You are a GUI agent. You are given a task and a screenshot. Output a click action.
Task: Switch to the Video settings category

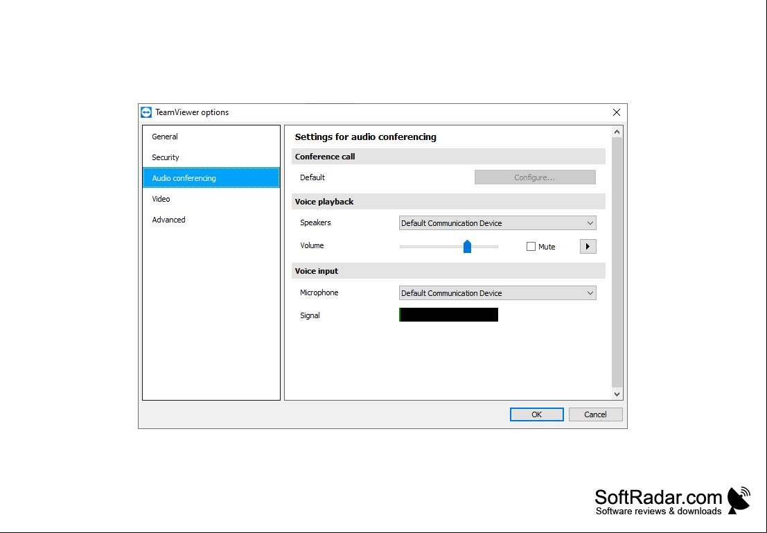pos(211,199)
